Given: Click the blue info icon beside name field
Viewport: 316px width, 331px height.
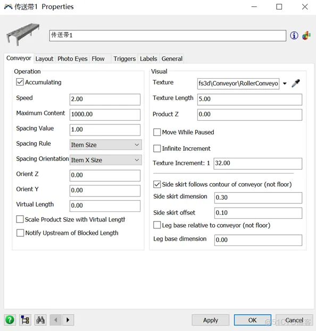Looking at the screenshot, I should 294,36.
